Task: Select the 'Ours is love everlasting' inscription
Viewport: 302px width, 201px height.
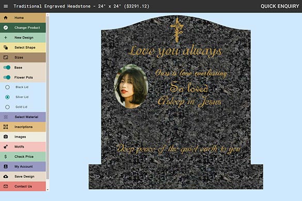Action: (x=191, y=73)
